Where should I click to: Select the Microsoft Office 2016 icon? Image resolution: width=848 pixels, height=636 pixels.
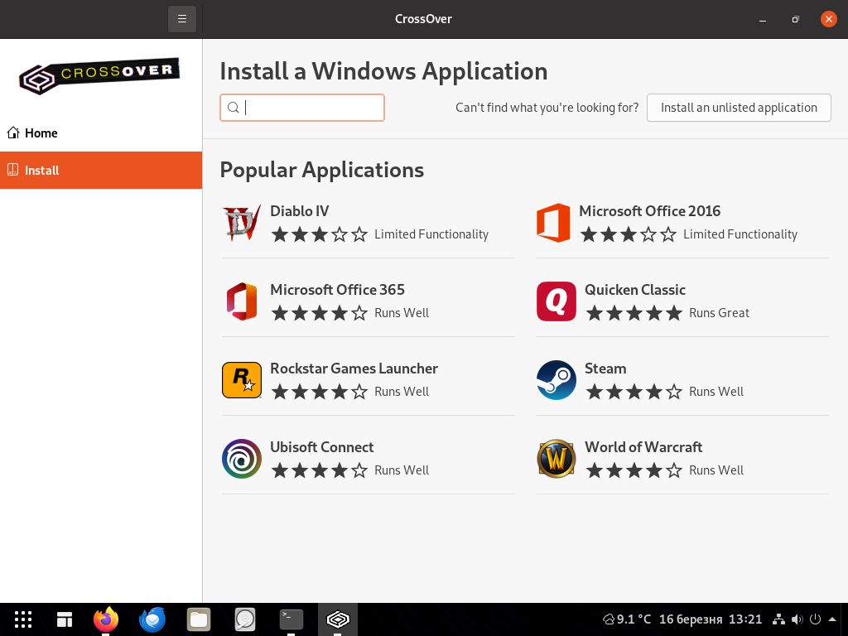pyautogui.click(x=553, y=224)
